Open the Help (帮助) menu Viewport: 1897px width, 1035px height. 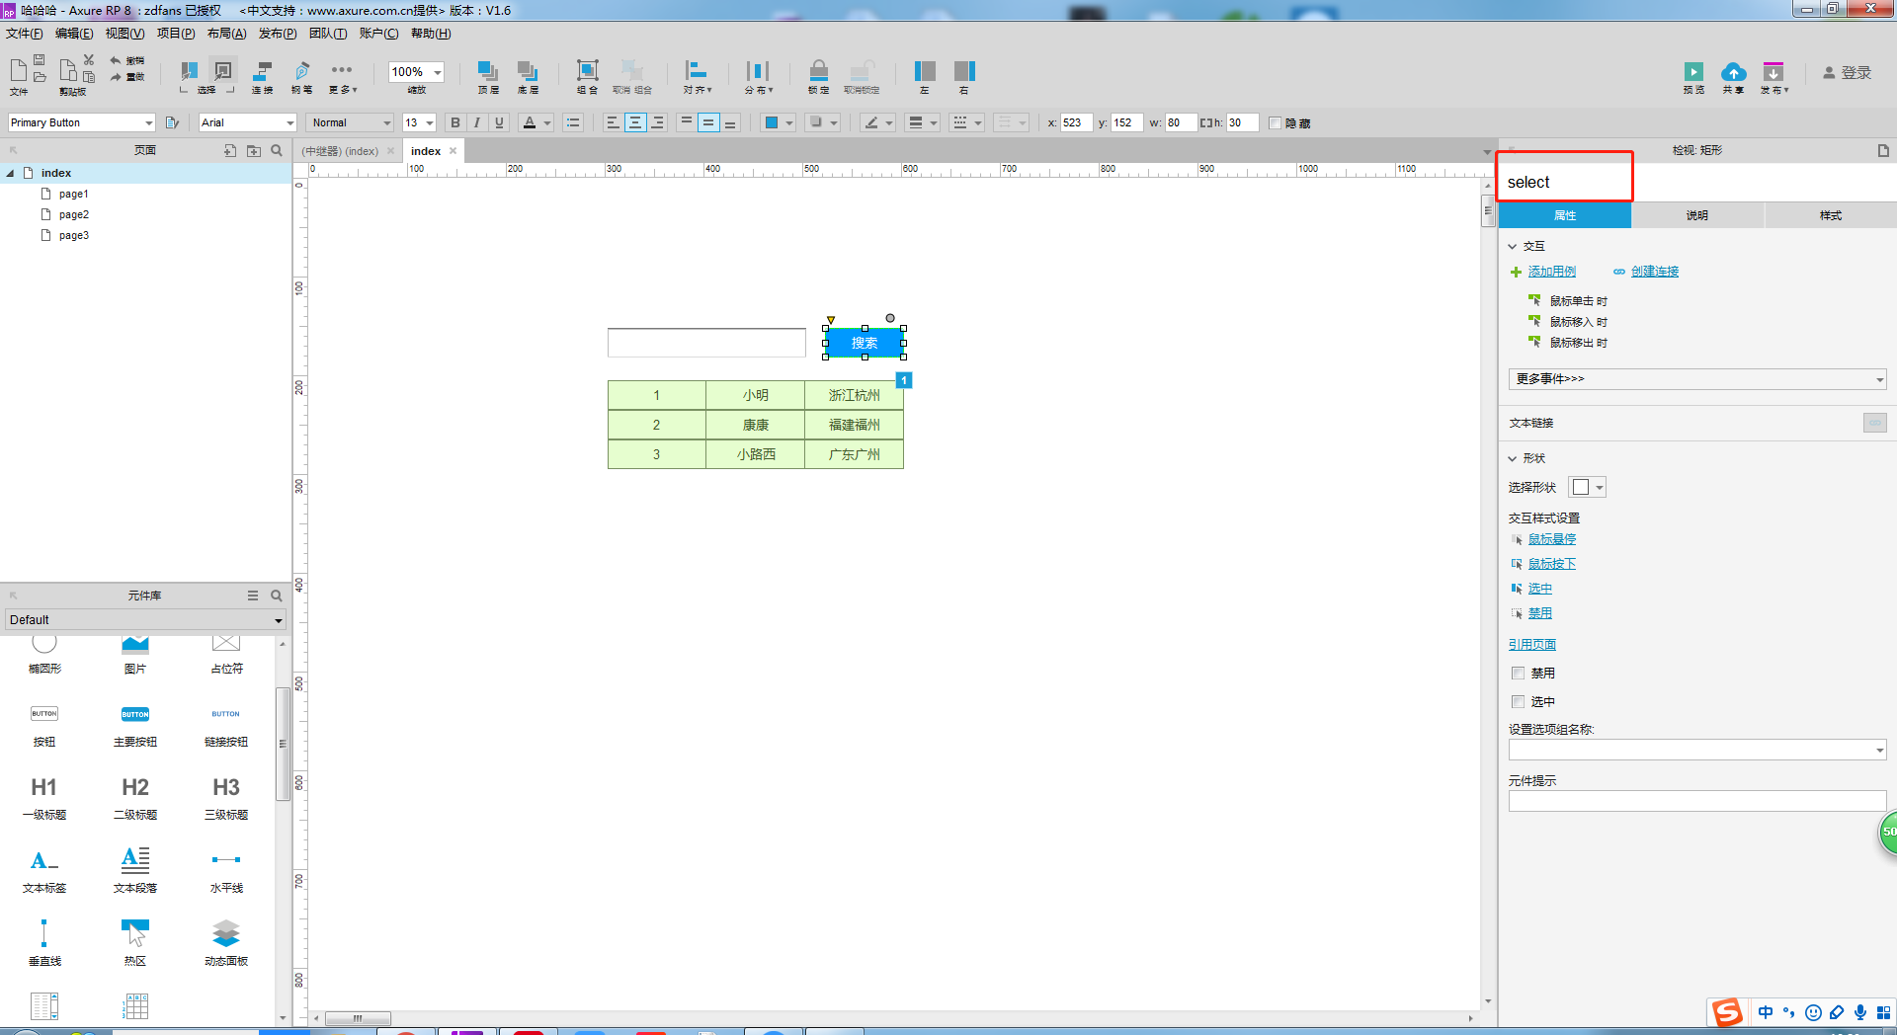[431, 34]
